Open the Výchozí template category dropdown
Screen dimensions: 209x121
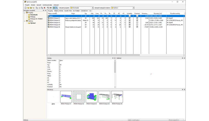pos(133,8)
